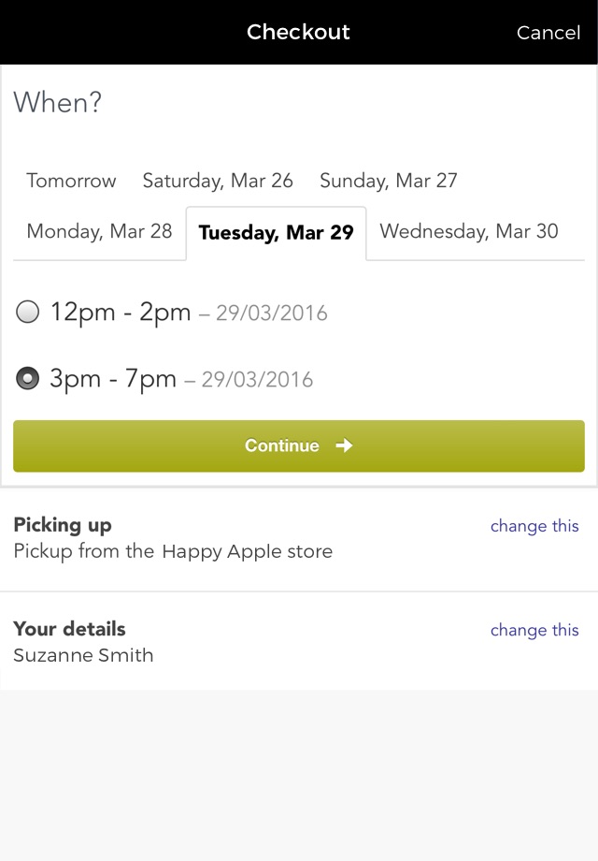The height and width of the screenshot is (861, 598).
Task: Click the Your details section heading
Action: click(x=70, y=629)
